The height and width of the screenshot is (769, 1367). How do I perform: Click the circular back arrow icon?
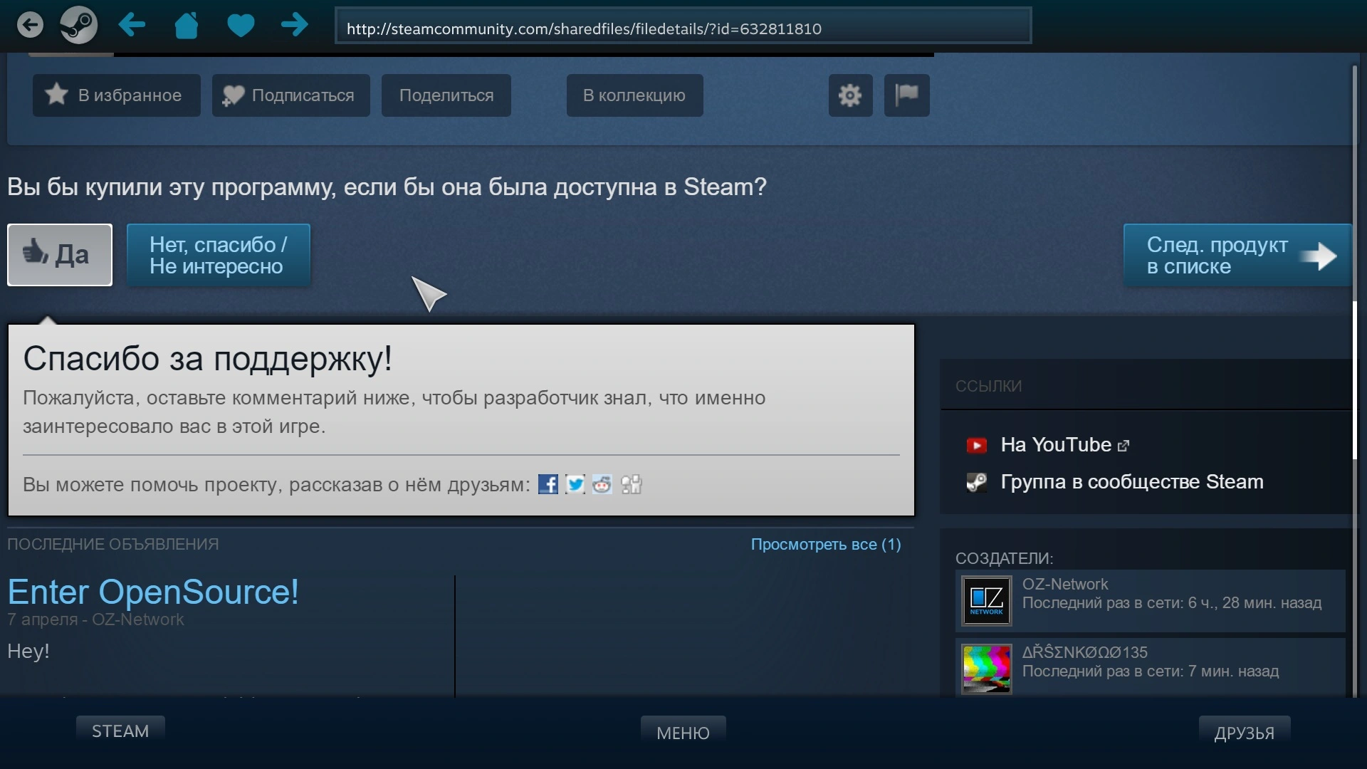tap(30, 26)
